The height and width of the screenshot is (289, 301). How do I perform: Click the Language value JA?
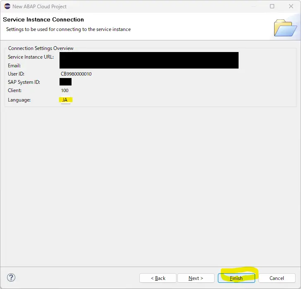click(65, 100)
